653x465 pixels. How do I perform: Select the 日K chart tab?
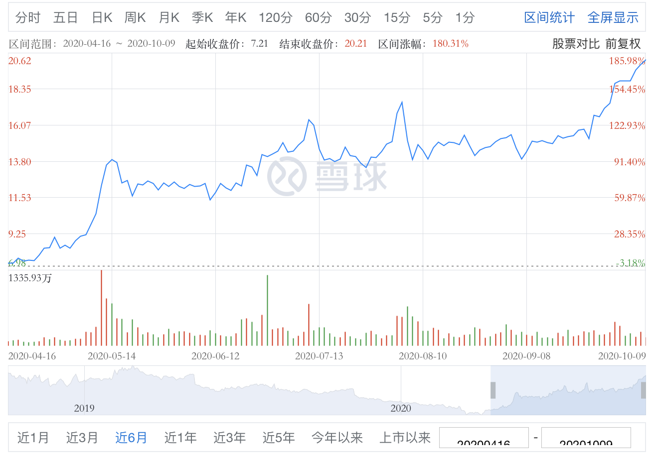102,18
